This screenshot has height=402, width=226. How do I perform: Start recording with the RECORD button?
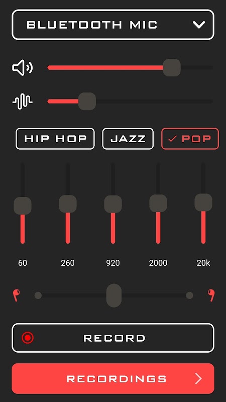tap(113, 338)
